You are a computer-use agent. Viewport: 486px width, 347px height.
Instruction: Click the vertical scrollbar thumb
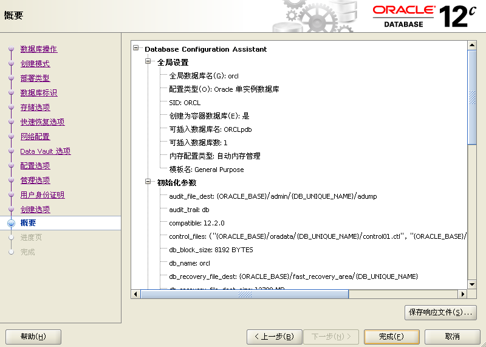click(472, 97)
